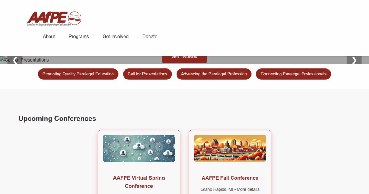Select Promoting Quality Paralegal Education slide button
Viewport: 369px width, 194px height.
tap(78, 74)
